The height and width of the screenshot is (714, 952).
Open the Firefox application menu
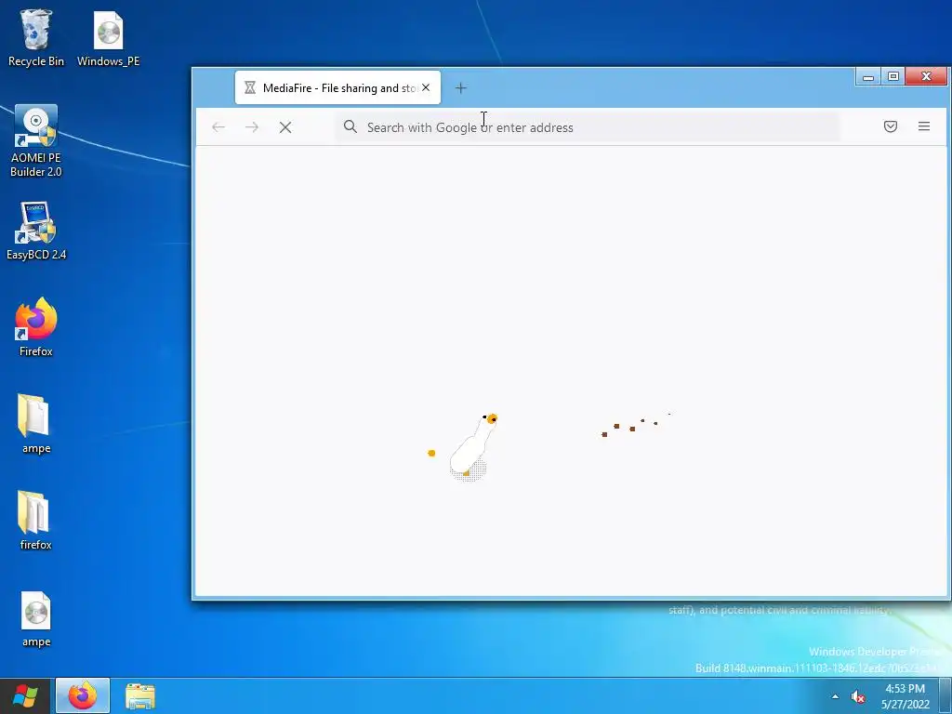tap(923, 126)
